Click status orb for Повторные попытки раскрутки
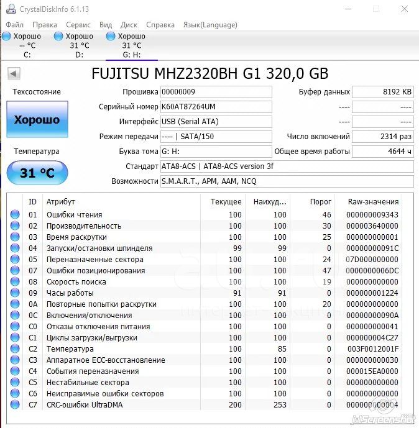The height and width of the screenshot is (428, 419). (15, 304)
